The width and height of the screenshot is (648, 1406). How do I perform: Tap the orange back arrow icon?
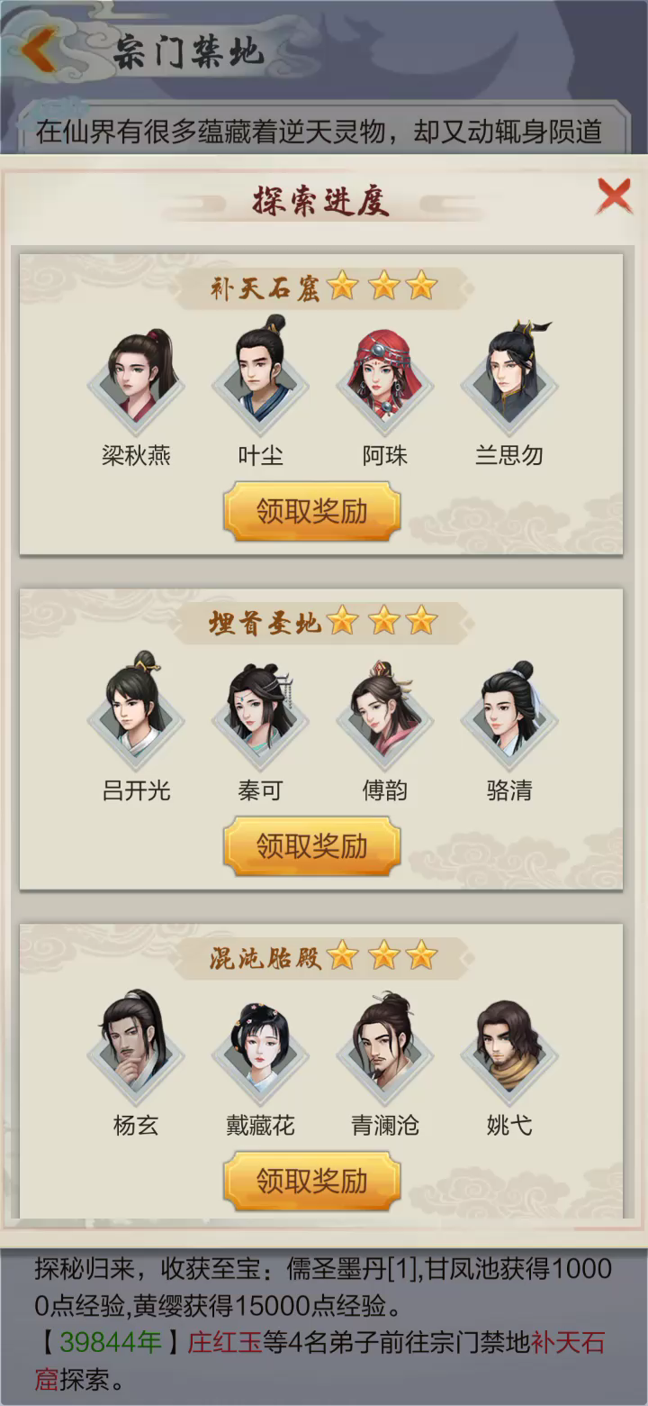pyautogui.click(x=39, y=50)
